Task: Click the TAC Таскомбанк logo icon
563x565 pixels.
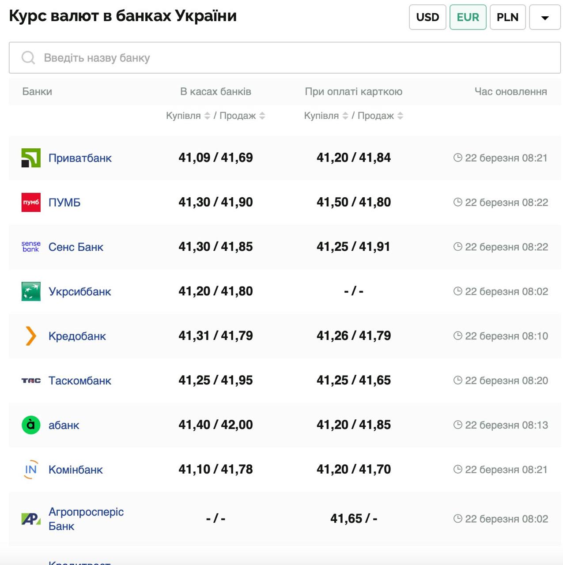Action: click(31, 380)
